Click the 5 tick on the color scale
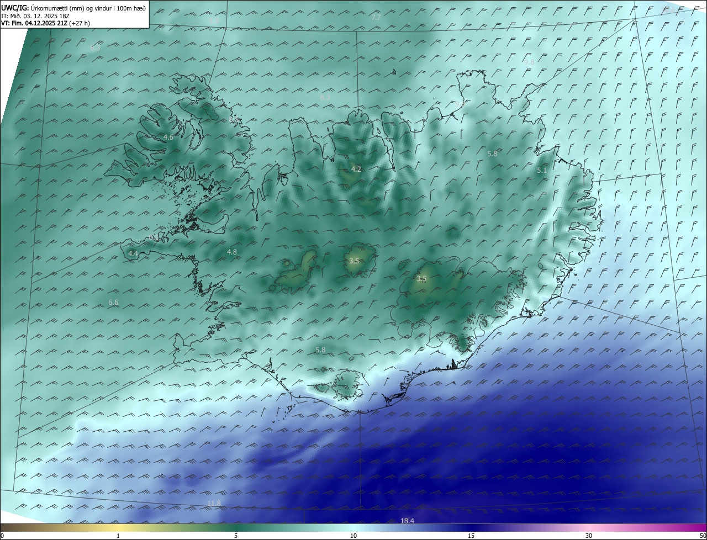Image resolution: width=707 pixels, height=540 pixels. (x=236, y=536)
